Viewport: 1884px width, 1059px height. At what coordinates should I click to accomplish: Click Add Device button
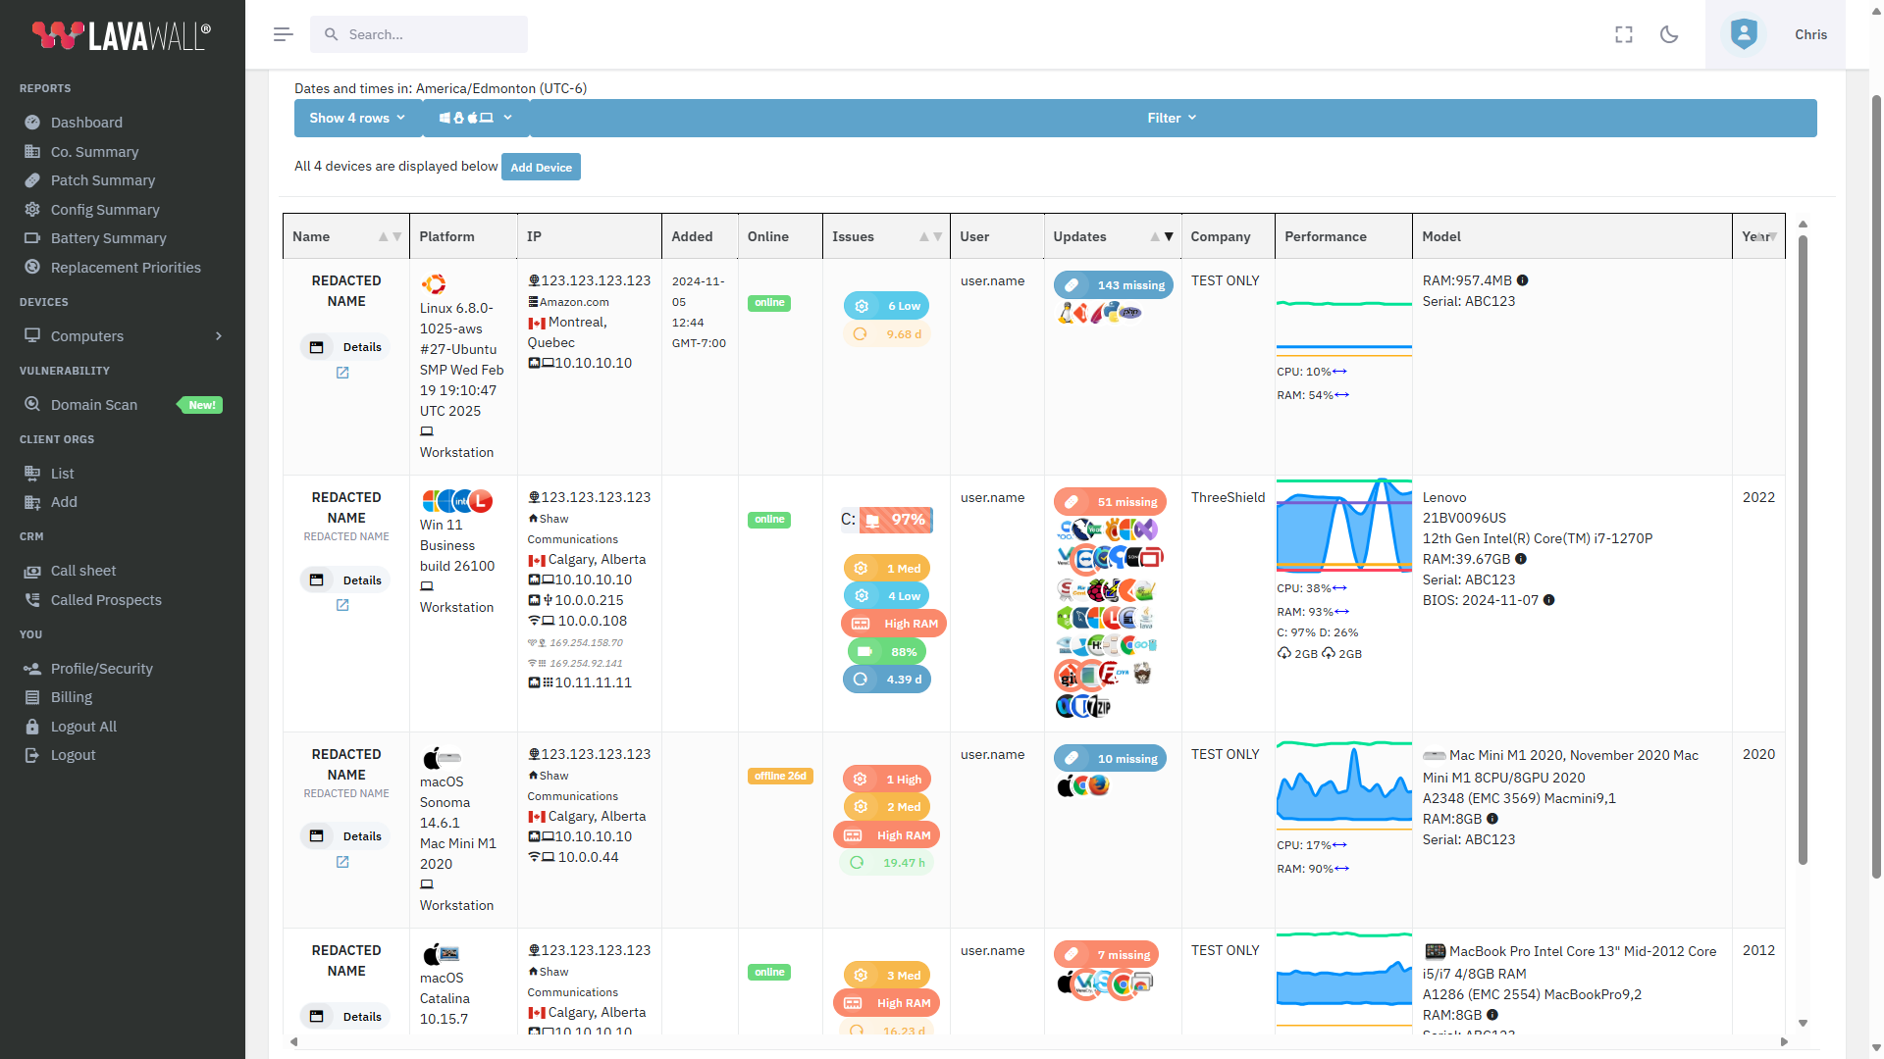pyautogui.click(x=541, y=167)
